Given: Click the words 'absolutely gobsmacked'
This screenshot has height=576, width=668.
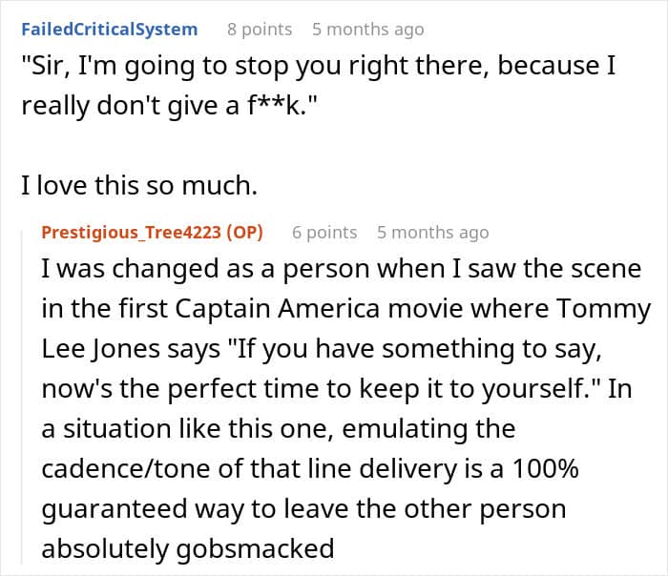Looking at the screenshot, I should [x=188, y=549].
